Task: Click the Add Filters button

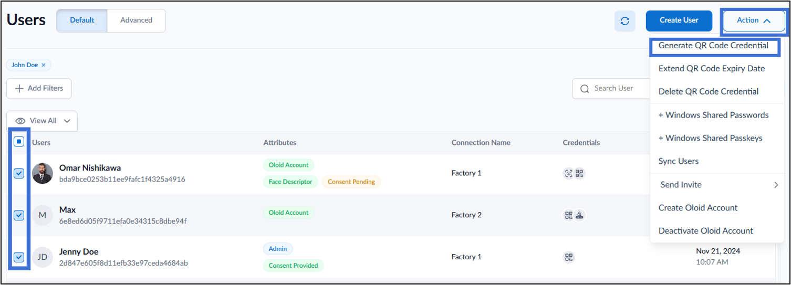Action: coord(39,89)
